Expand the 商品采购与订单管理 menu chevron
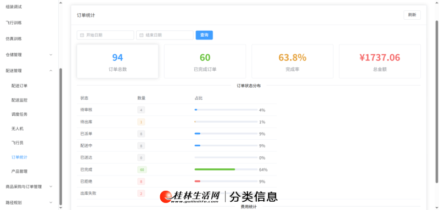This screenshot has height=210, width=439. [51, 186]
